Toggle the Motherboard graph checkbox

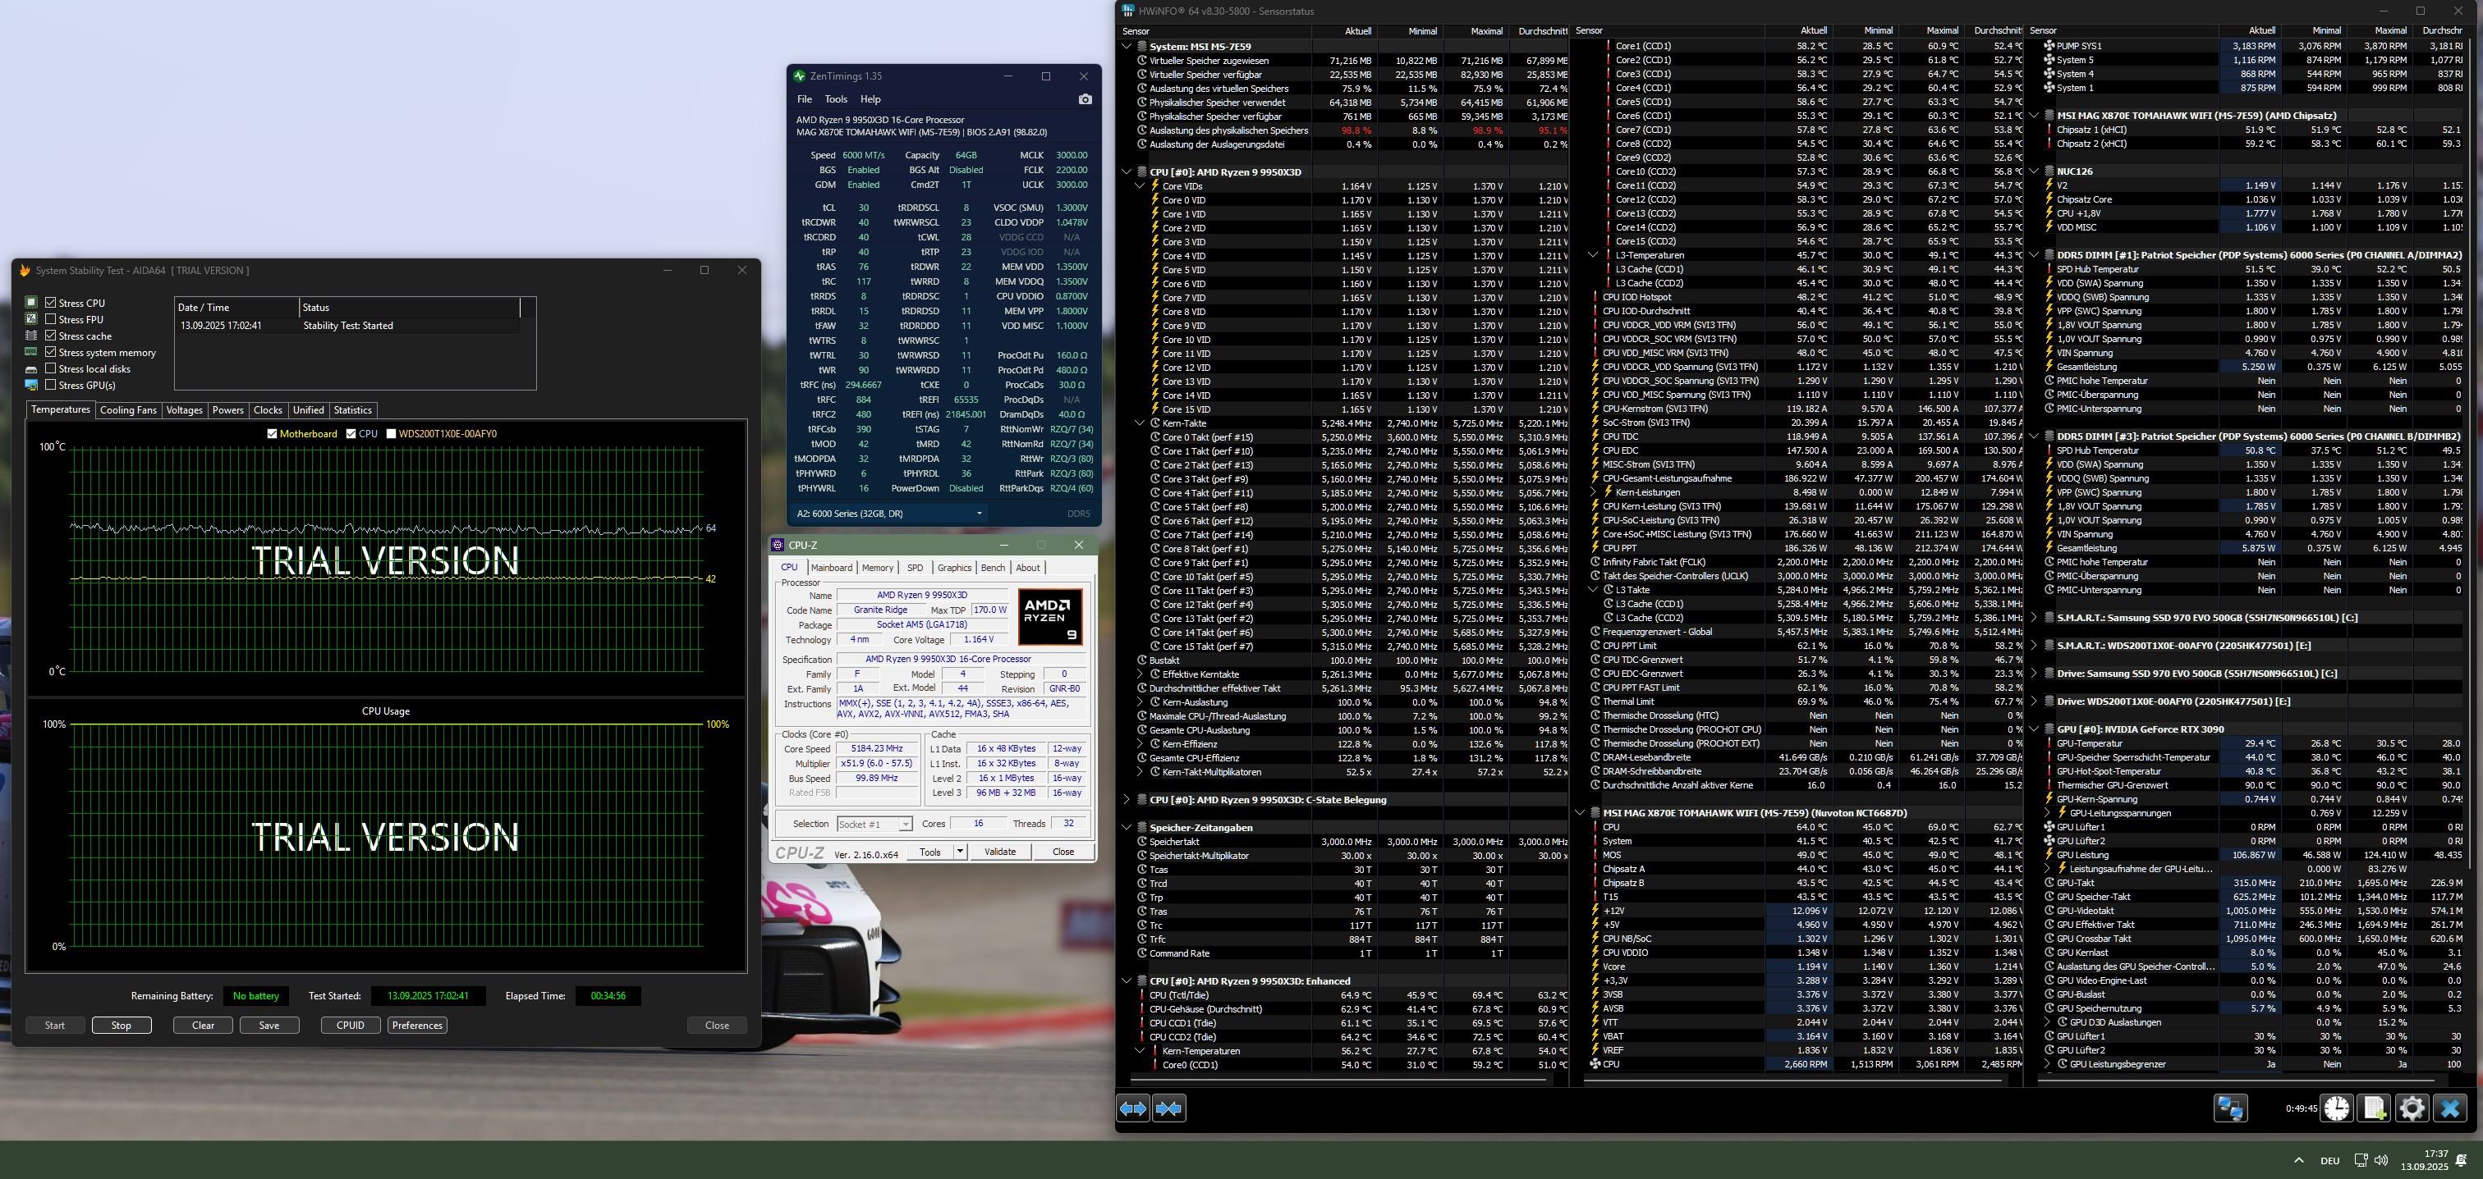click(x=273, y=433)
